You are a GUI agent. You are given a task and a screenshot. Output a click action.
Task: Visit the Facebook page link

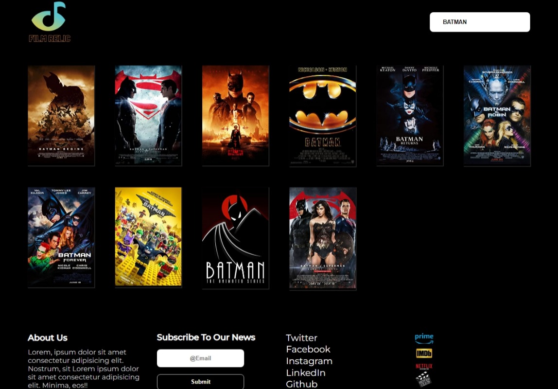pyautogui.click(x=308, y=349)
